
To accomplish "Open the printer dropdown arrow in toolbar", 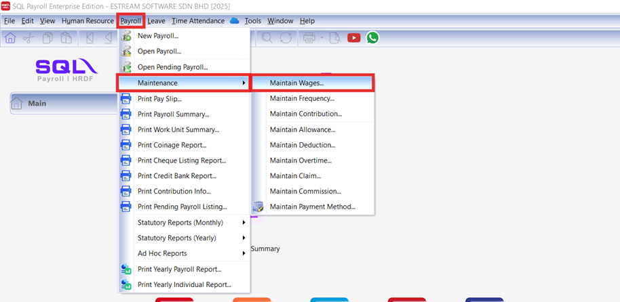I will [x=322, y=38].
